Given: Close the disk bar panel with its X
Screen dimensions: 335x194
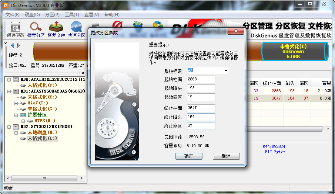Looking at the screenshot, I should [x=6, y=44].
